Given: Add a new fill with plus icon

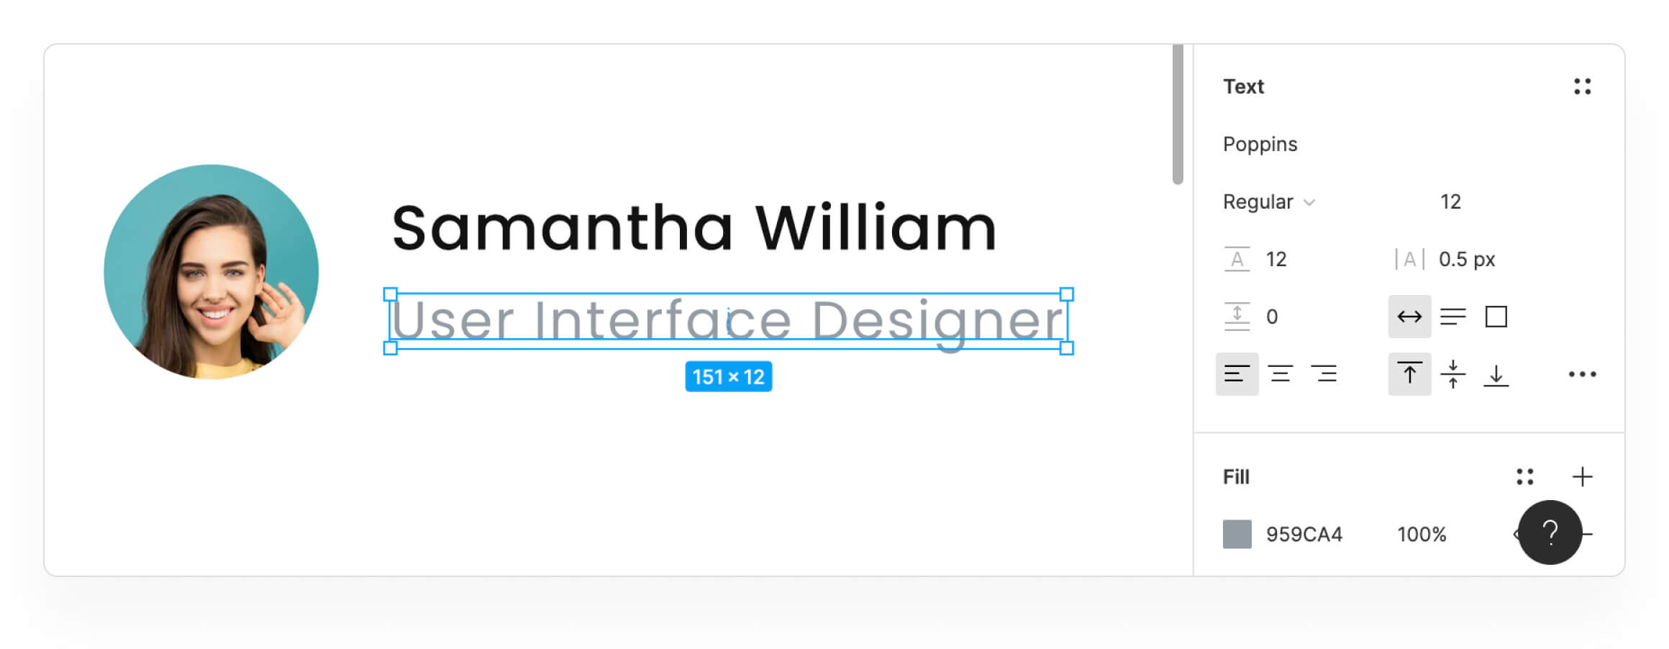Looking at the screenshot, I should point(1582,476).
